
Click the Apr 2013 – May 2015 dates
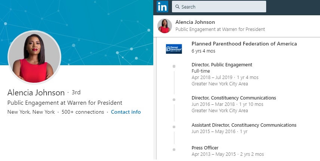click(213, 154)
